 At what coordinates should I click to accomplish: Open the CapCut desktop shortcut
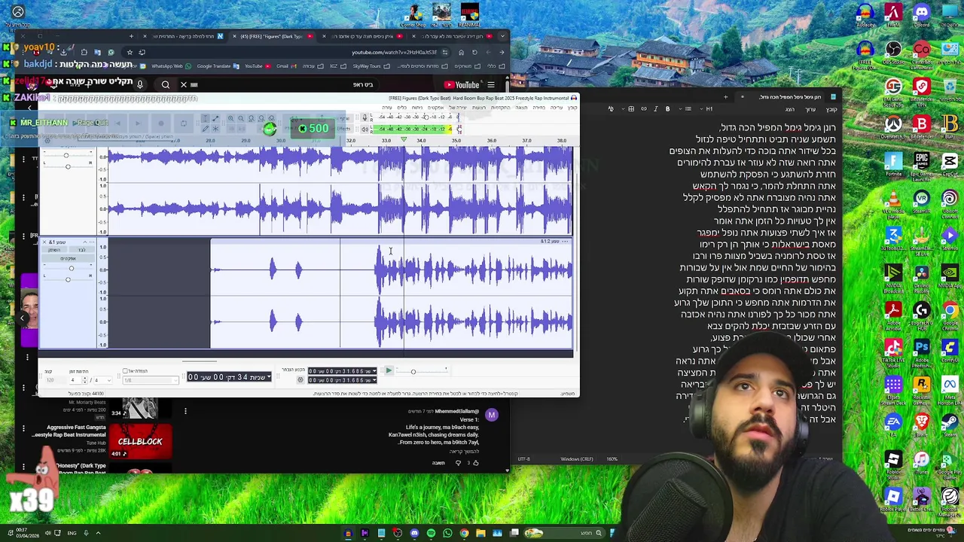pyautogui.click(x=950, y=162)
